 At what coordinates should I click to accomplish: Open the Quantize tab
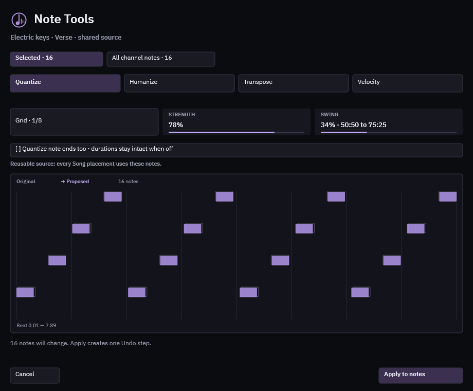[65, 83]
